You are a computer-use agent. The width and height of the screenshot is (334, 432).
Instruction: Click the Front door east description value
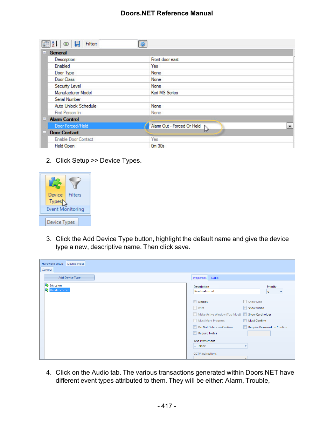[x=165, y=59]
